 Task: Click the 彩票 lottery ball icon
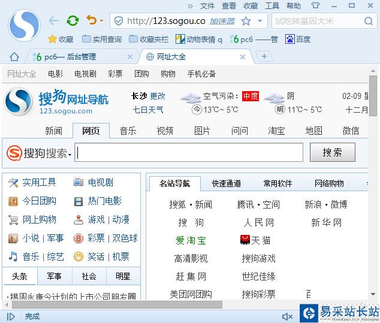click(79, 239)
